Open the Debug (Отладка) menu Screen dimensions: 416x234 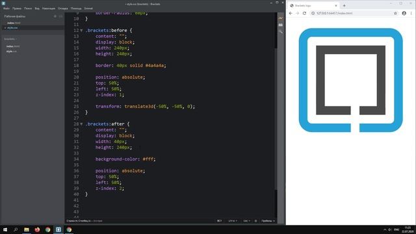point(63,8)
